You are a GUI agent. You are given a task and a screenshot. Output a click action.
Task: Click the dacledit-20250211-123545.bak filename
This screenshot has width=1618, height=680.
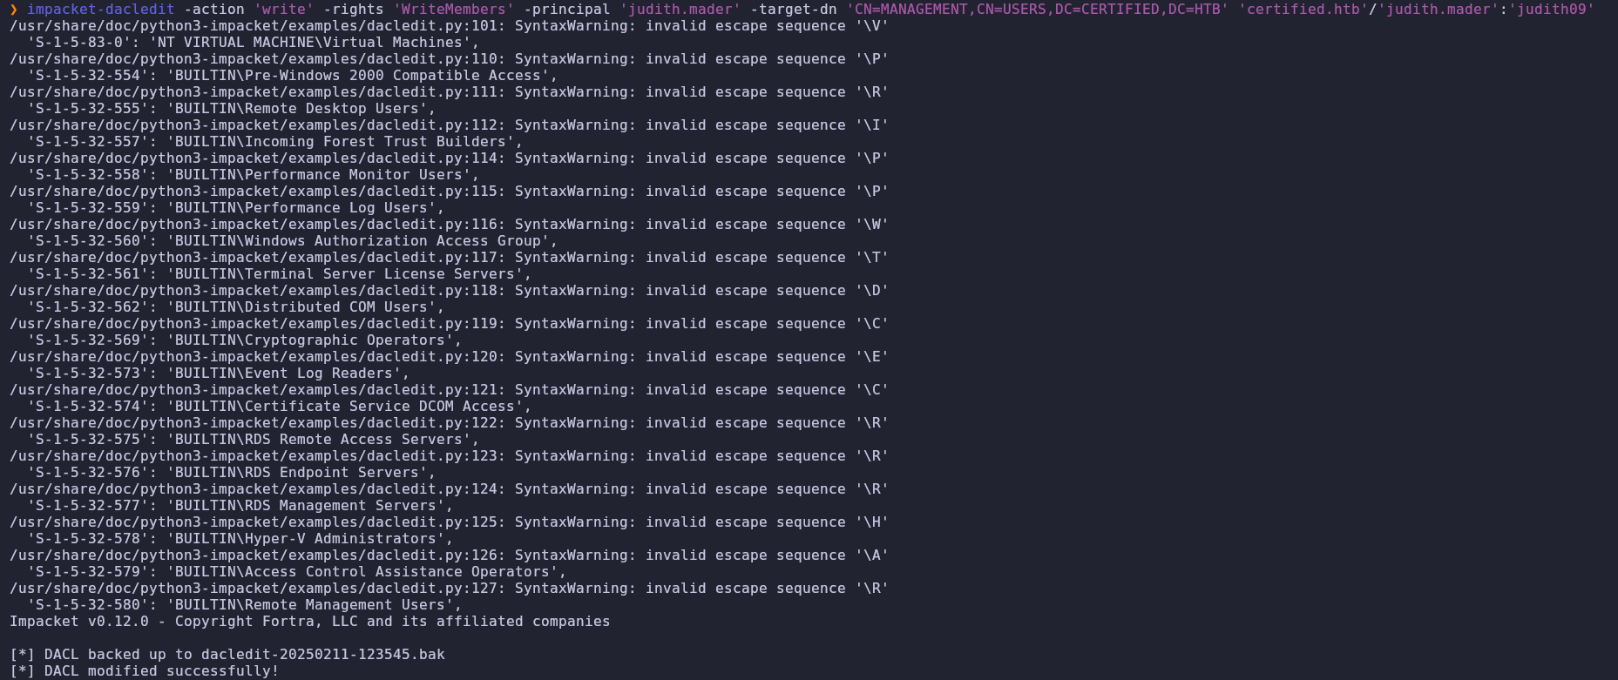point(323,655)
